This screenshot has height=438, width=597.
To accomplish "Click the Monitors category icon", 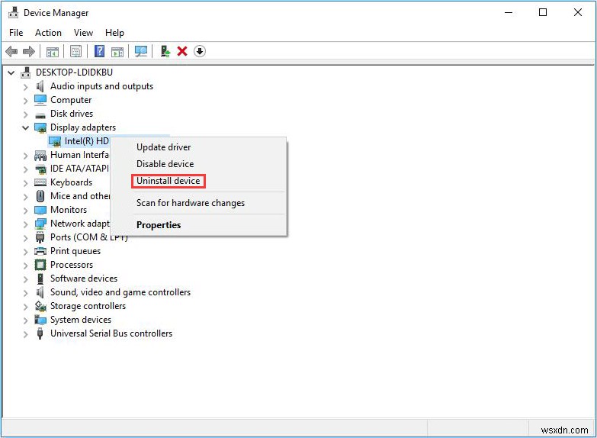I will point(40,210).
